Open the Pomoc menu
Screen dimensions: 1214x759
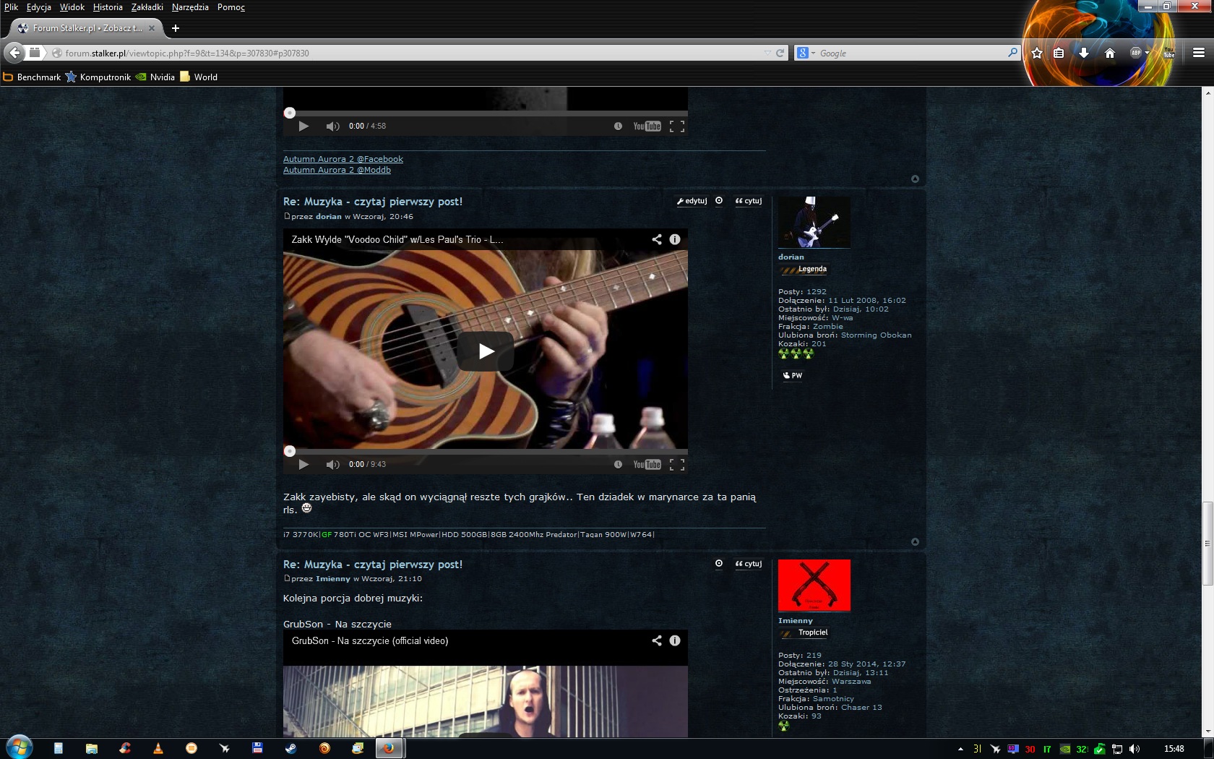click(x=231, y=7)
